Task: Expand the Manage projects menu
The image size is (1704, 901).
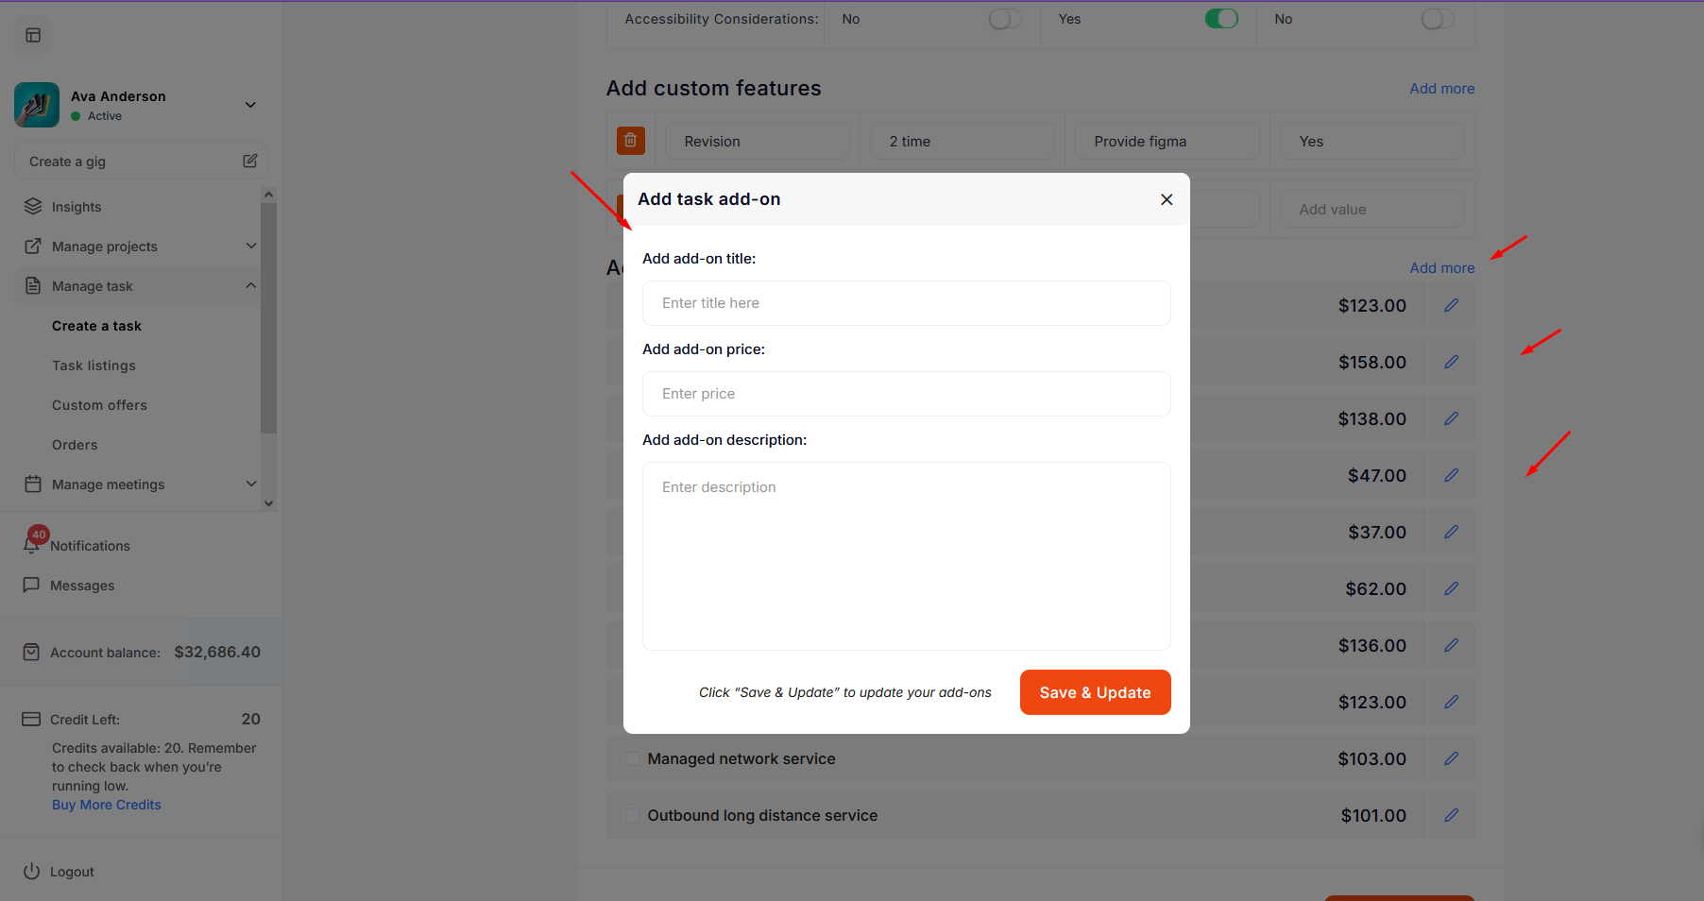Action: [251, 246]
